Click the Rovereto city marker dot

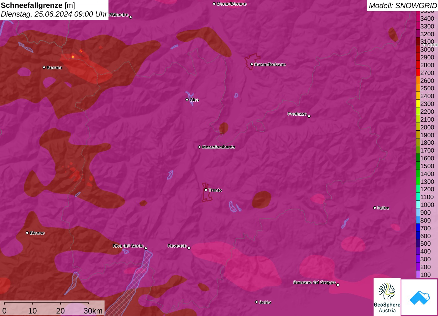[x=189, y=248]
